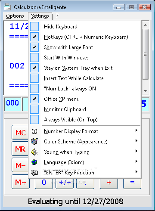The width and height of the screenshot is (155, 211).
Task: Click the ENTER Key Function icon
Action: [34, 173]
